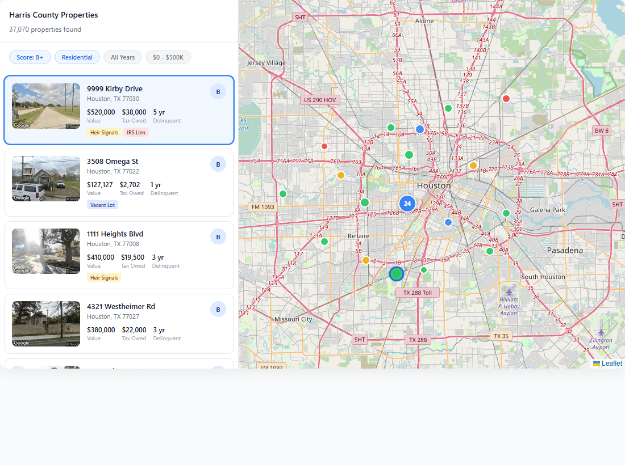Click the cluster marker showing 24 properties
The height and width of the screenshot is (465, 625).
pyautogui.click(x=407, y=204)
